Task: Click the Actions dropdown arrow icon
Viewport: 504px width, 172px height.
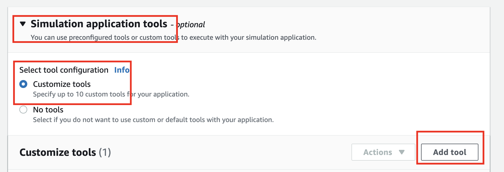Action: [401, 152]
